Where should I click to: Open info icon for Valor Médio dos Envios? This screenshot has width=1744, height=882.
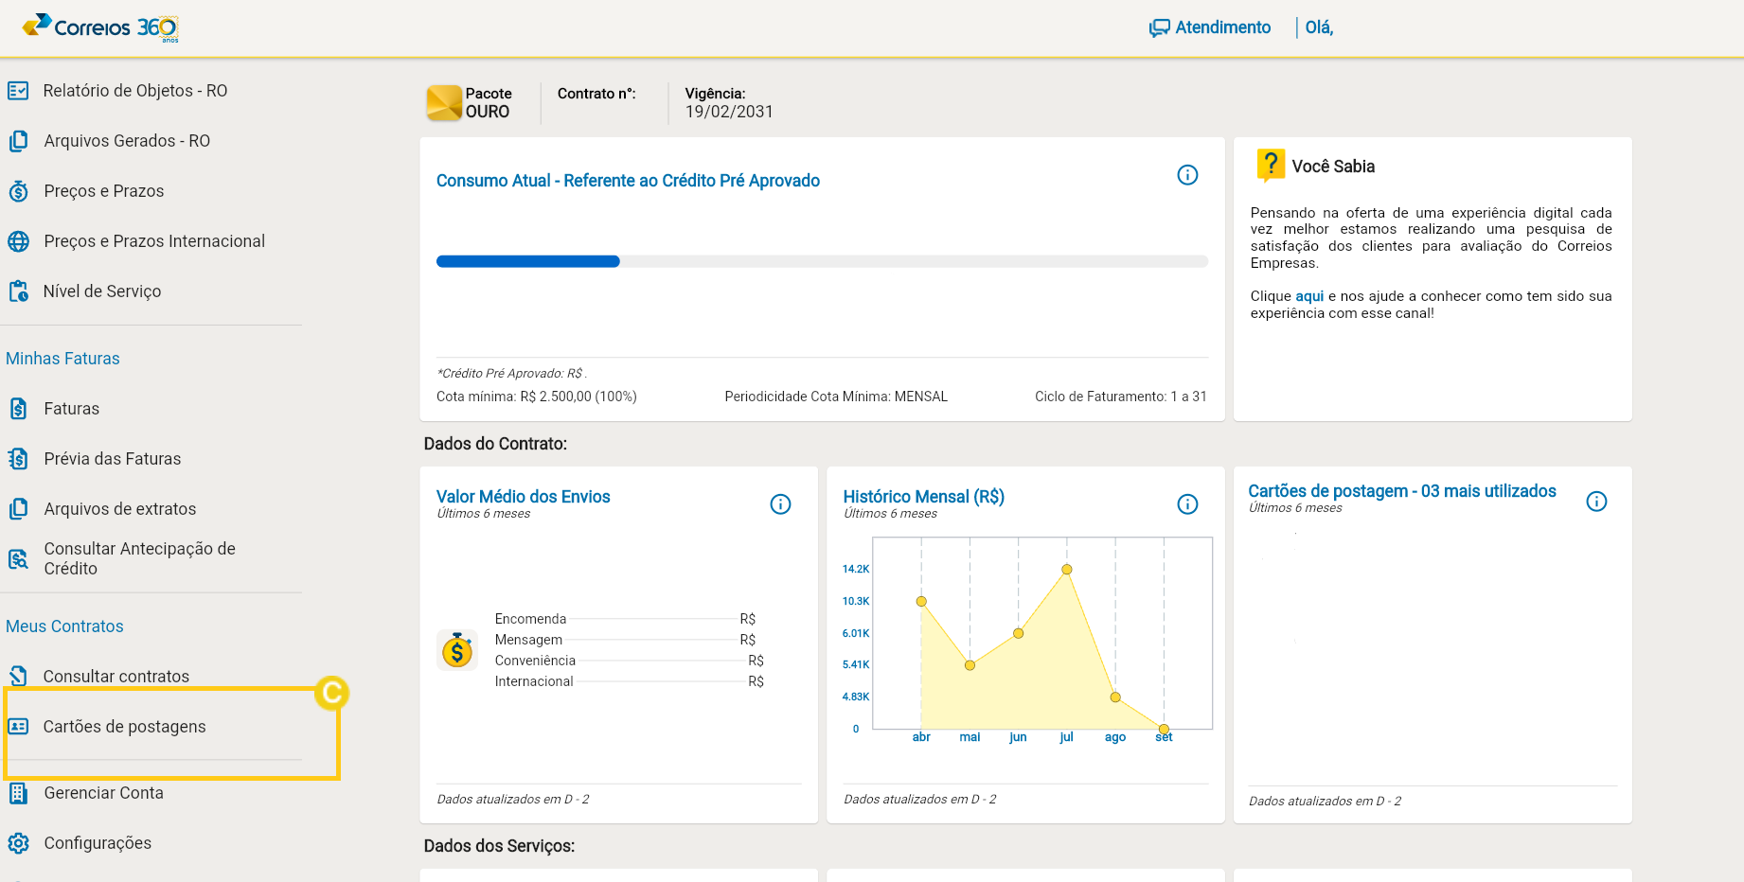[780, 504]
